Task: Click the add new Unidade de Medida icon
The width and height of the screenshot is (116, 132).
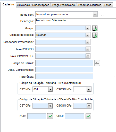Action: click(95, 35)
